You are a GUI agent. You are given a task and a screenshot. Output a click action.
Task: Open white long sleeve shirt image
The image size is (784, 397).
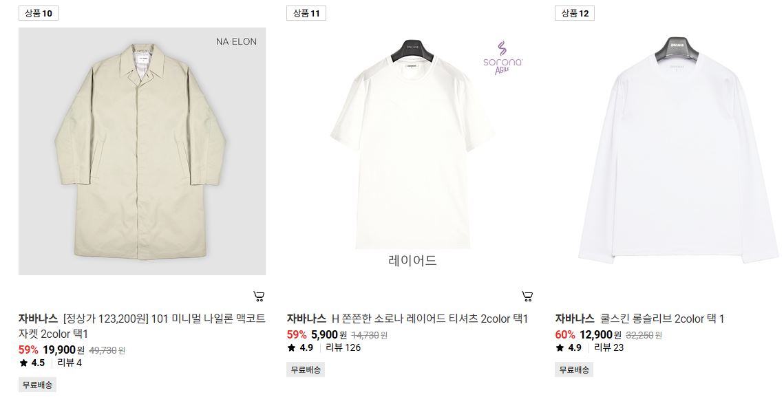point(670,151)
